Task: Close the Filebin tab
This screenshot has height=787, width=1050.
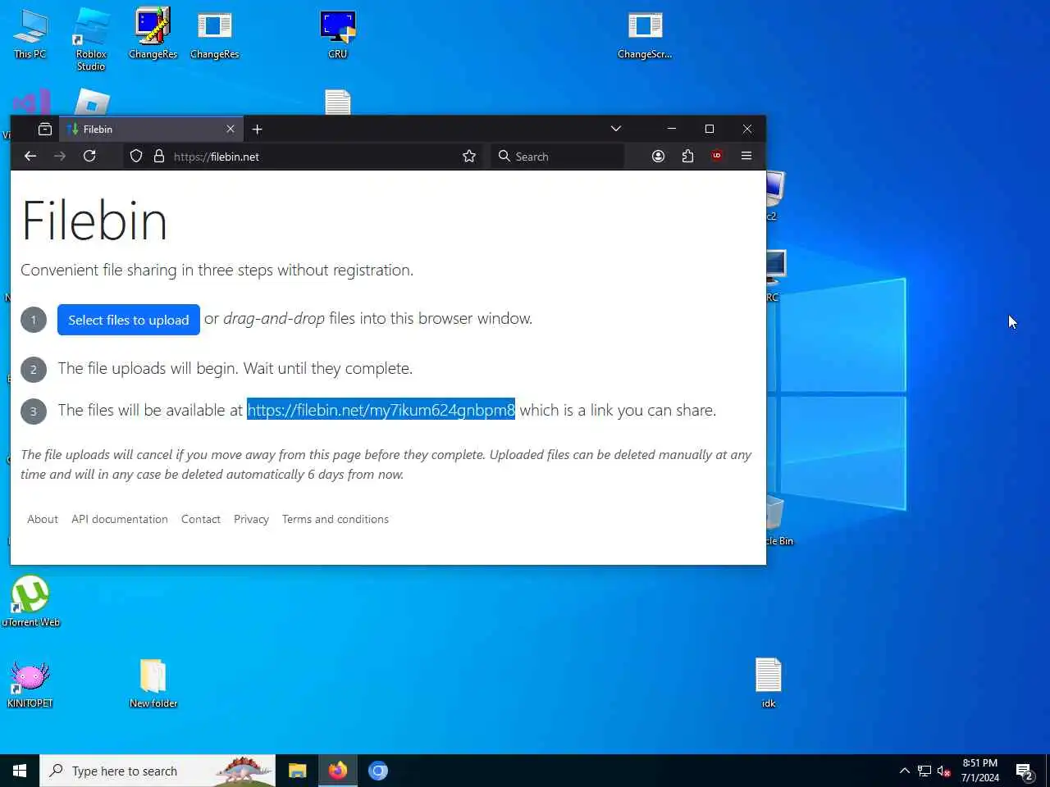Action: pos(231,129)
